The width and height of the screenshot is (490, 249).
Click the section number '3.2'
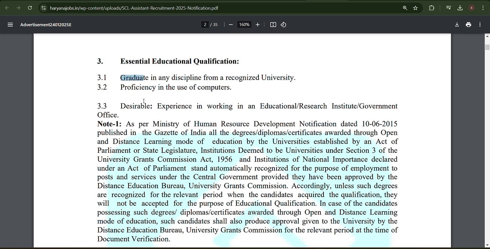click(x=102, y=87)
